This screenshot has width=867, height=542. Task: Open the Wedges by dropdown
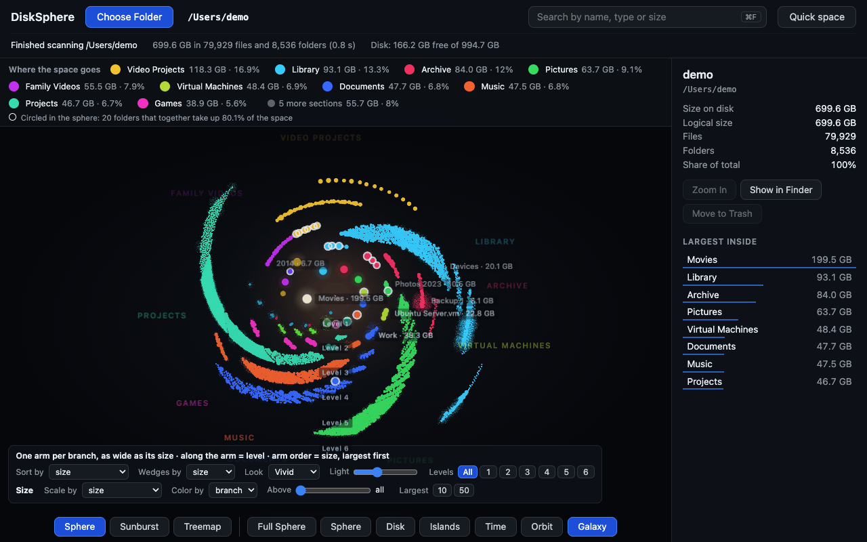pos(211,472)
